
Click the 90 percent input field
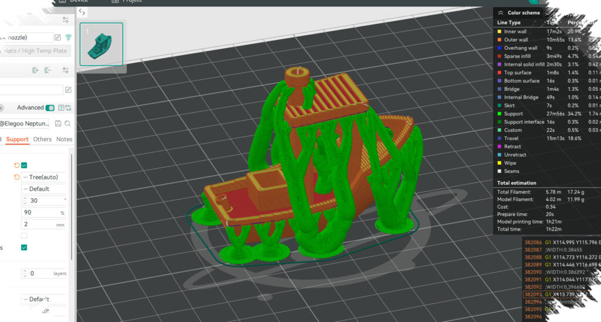[x=43, y=212]
